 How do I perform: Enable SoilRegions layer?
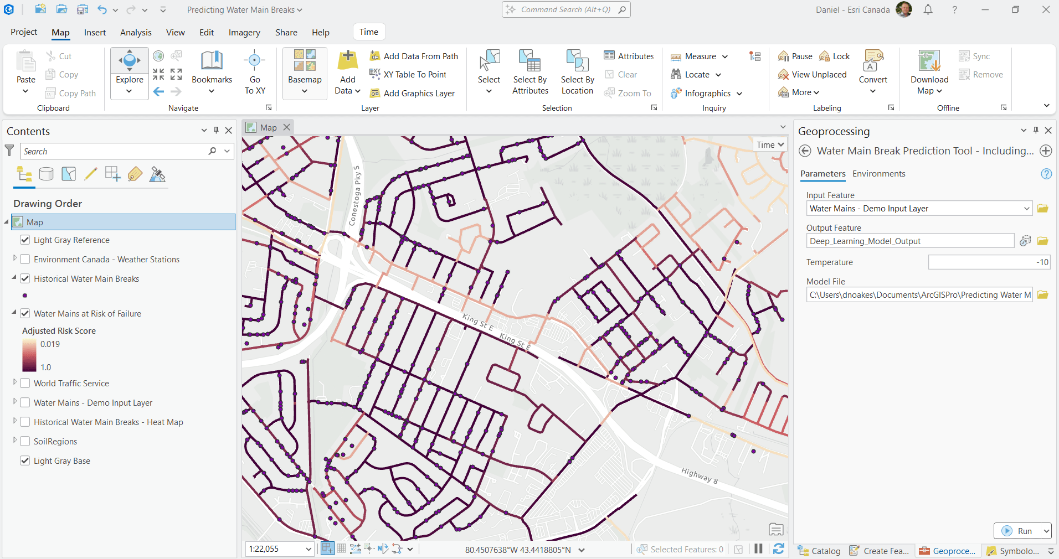[x=25, y=441]
